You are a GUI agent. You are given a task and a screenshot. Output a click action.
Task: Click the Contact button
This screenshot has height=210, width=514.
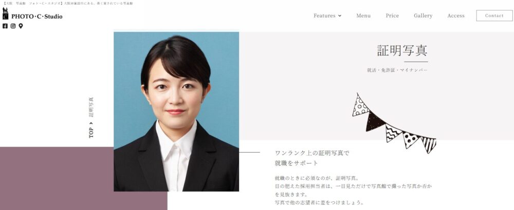pos(494,16)
